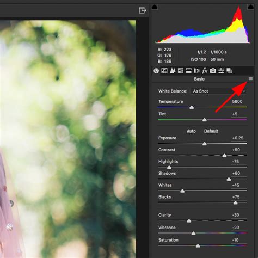258x258 pixels.
Task: Click the Exposure slider handle
Action: click(205, 144)
